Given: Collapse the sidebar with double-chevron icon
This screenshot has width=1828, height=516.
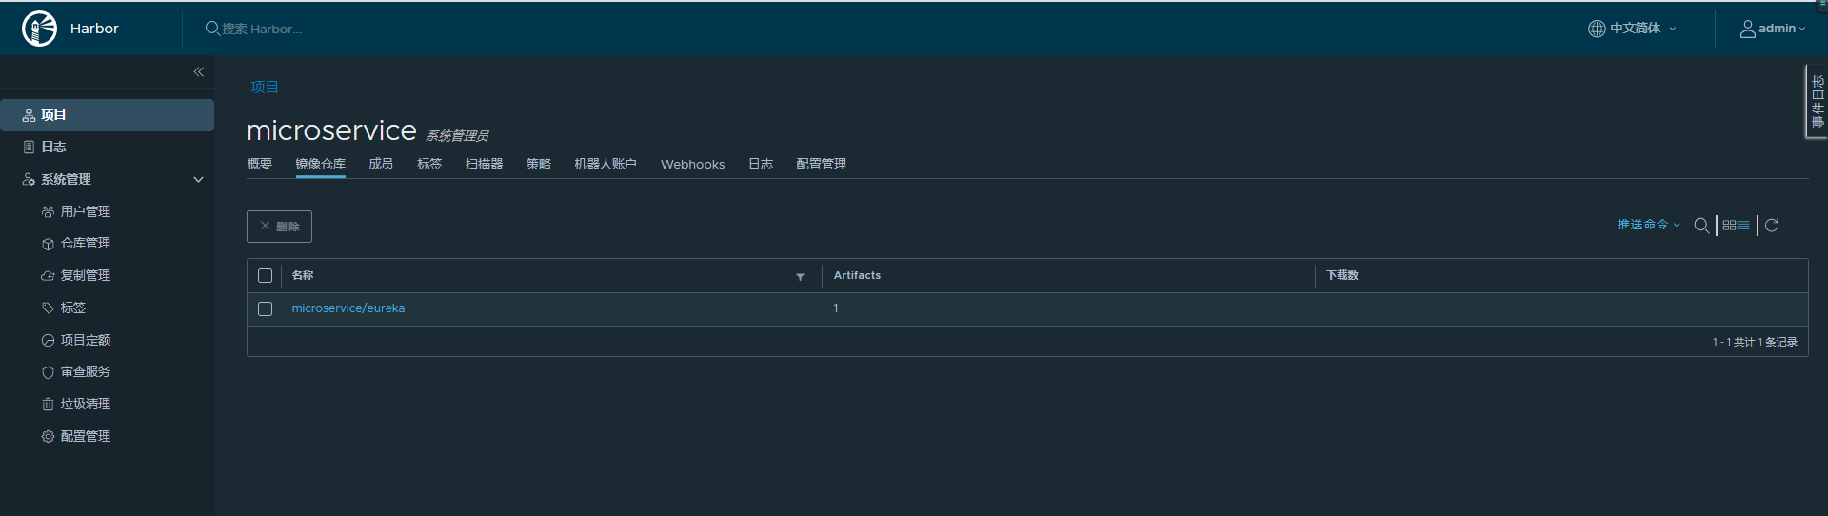Looking at the screenshot, I should click(199, 71).
